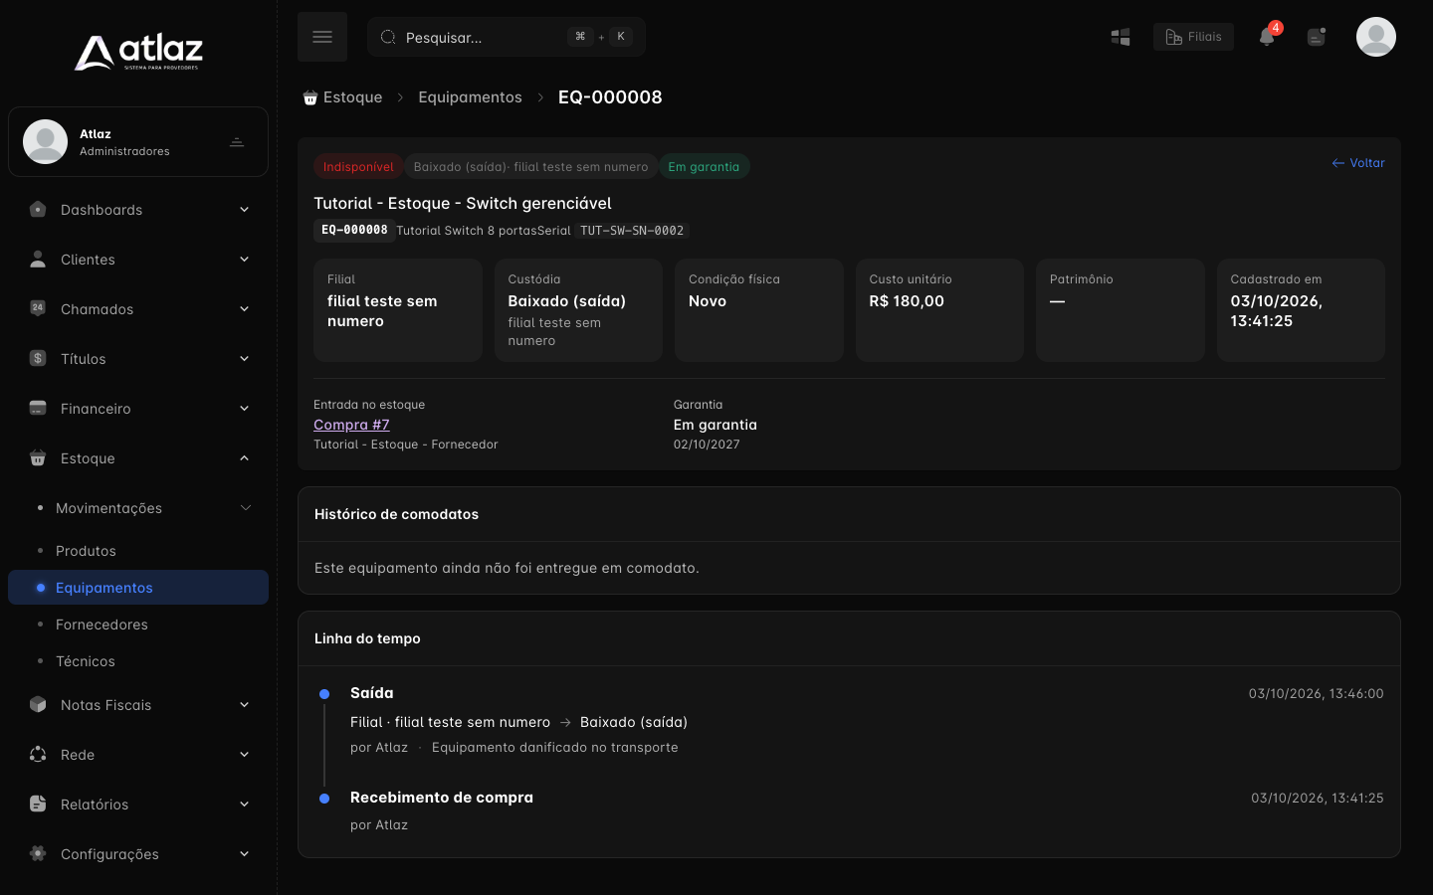
Task: Open the notifications bell icon
Action: coord(1267,37)
